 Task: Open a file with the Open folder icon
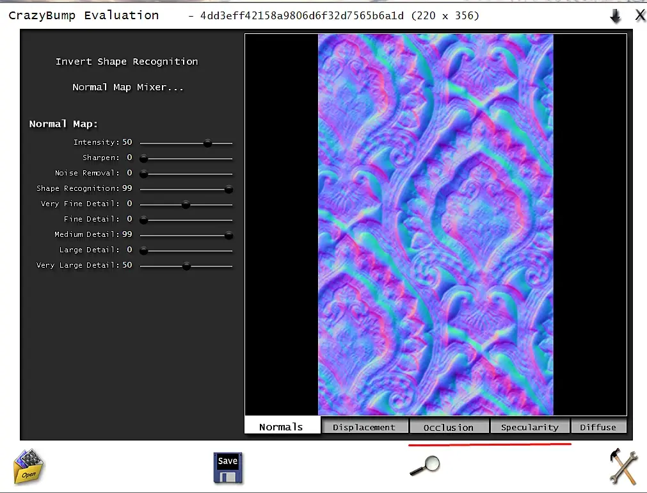click(29, 466)
